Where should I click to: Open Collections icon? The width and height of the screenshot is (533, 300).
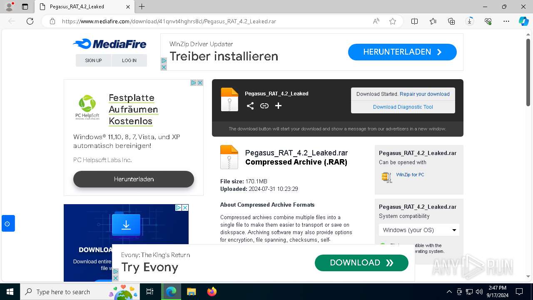pos(451,21)
